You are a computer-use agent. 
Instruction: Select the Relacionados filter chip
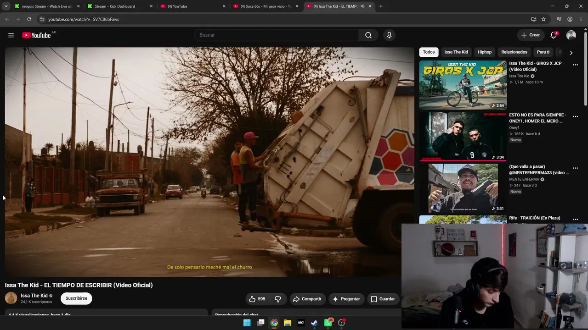[514, 52]
